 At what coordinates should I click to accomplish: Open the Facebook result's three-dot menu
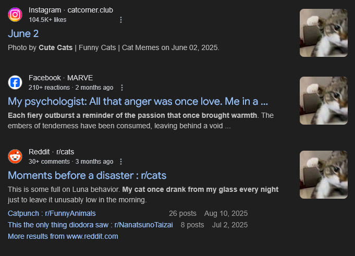[122, 88]
